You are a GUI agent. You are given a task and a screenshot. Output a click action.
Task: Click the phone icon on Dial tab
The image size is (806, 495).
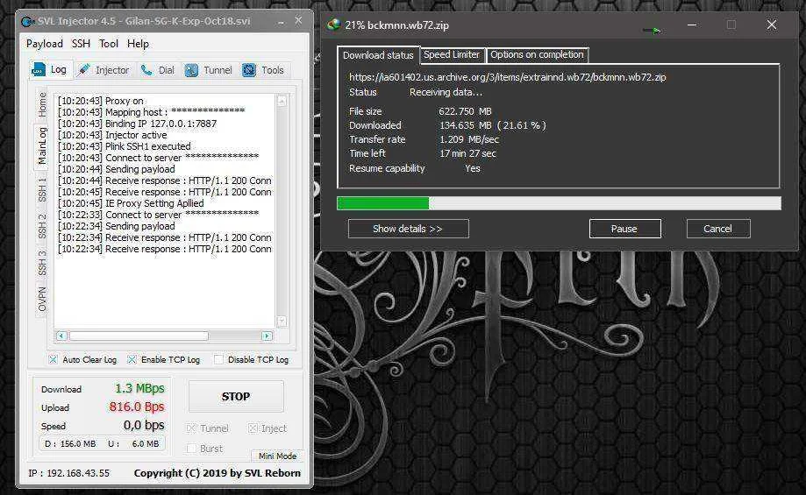[x=146, y=70]
